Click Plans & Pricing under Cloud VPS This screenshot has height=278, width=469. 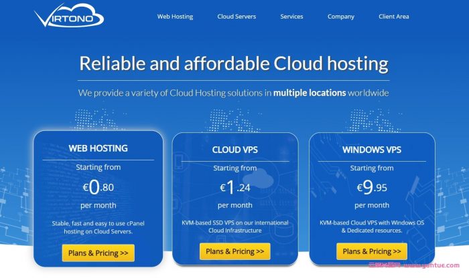(x=234, y=251)
